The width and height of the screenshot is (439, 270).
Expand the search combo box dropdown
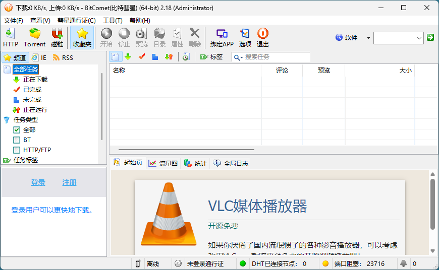419,38
